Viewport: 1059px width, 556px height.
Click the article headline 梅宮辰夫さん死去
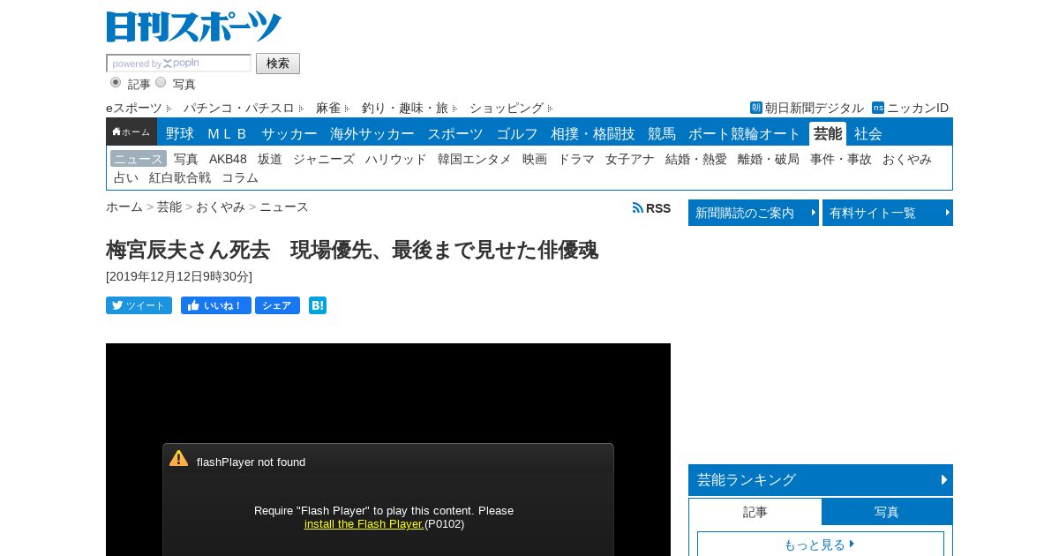tap(352, 250)
